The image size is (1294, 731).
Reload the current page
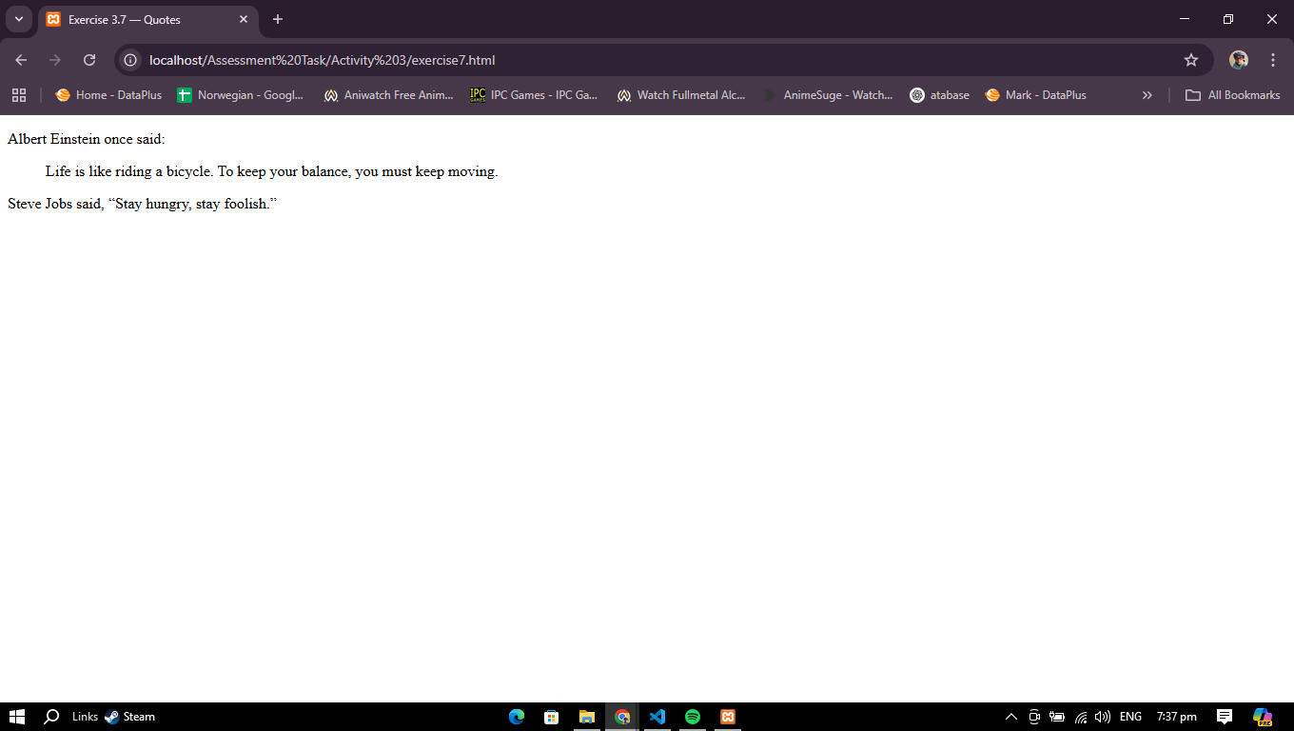pos(89,60)
